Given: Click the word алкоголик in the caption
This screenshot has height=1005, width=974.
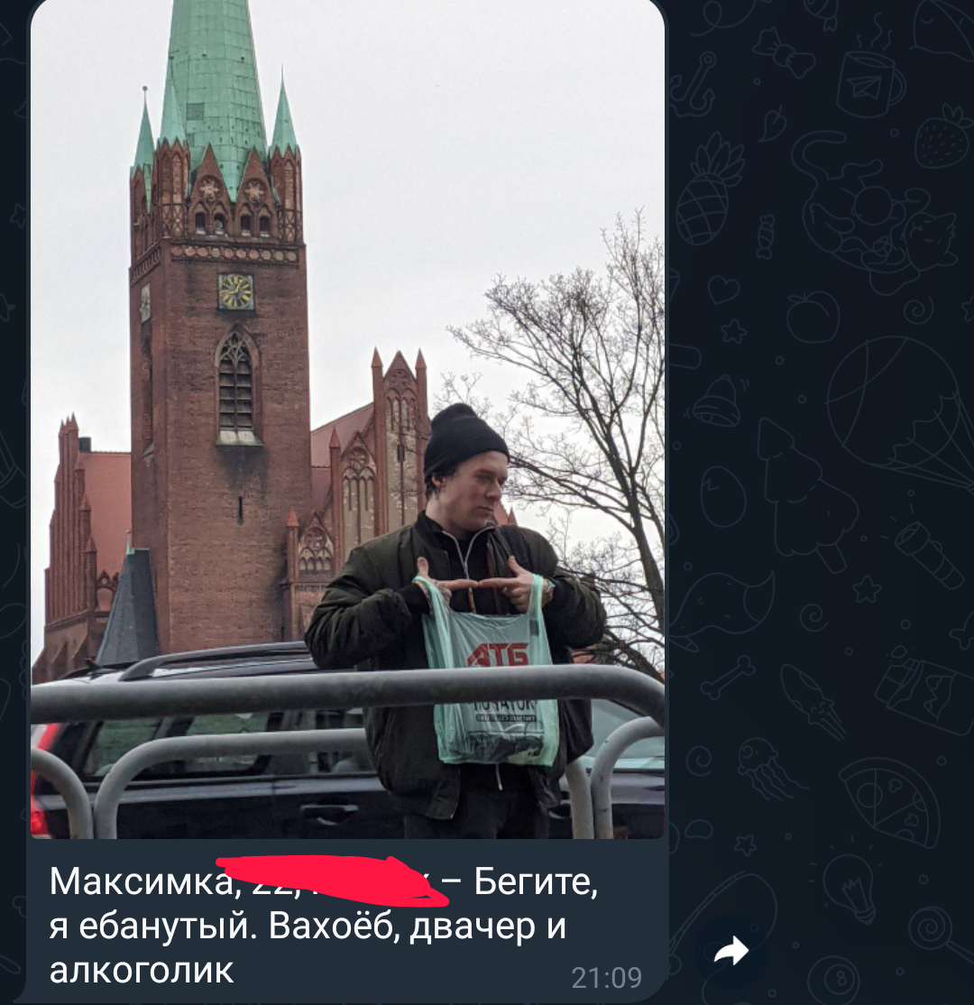Looking at the screenshot, I should click(142, 971).
